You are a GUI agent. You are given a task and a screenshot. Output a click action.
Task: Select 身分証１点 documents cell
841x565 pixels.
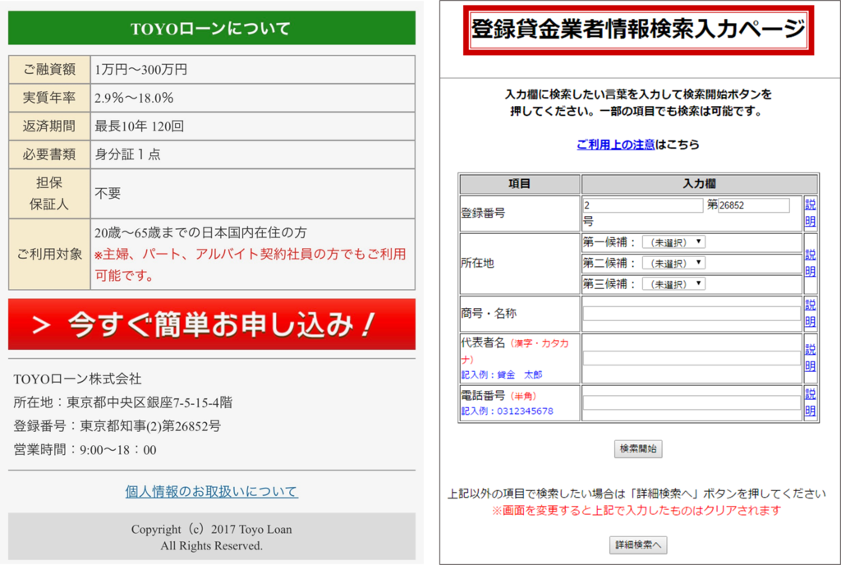pos(253,154)
